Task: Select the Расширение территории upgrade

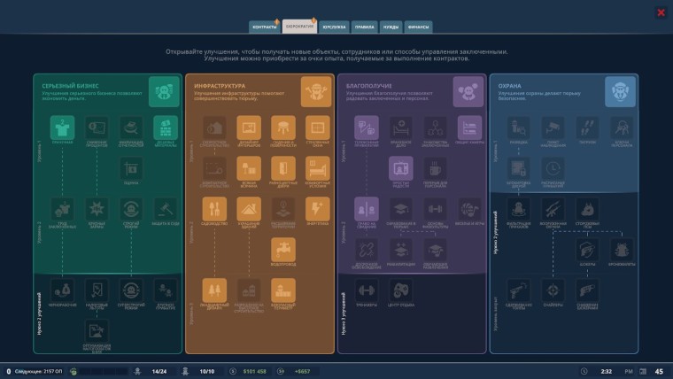Action: [283, 209]
